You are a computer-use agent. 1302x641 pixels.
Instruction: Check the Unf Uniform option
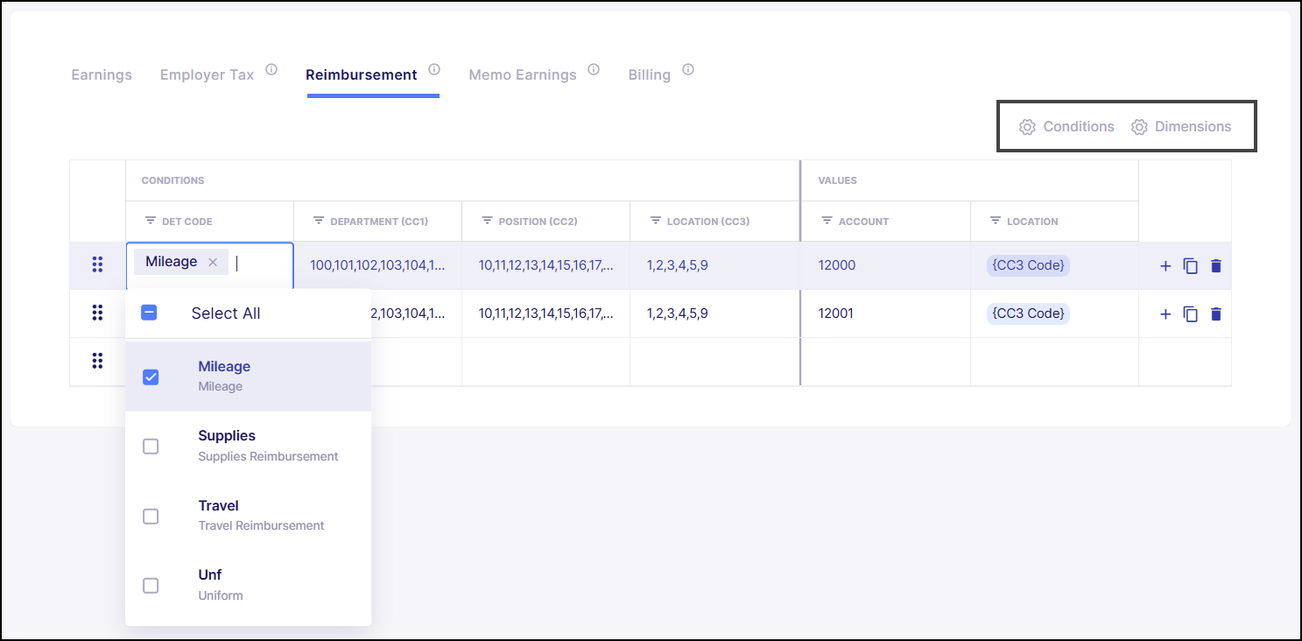pos(150,585)
